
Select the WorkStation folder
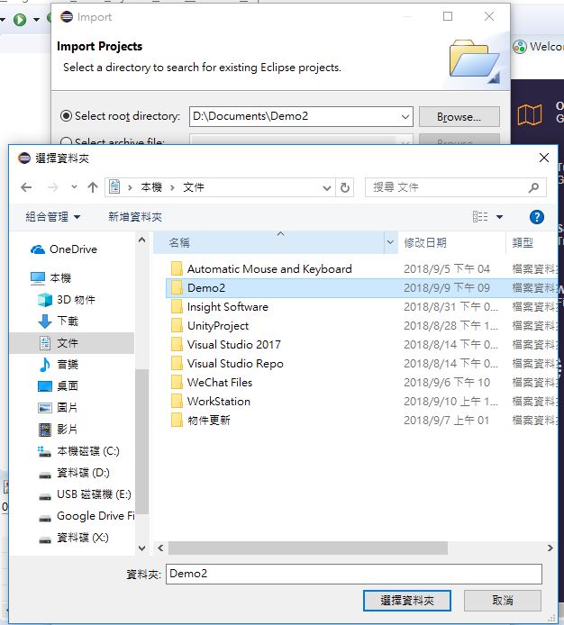pyautogui.click(x=219, y=402)
